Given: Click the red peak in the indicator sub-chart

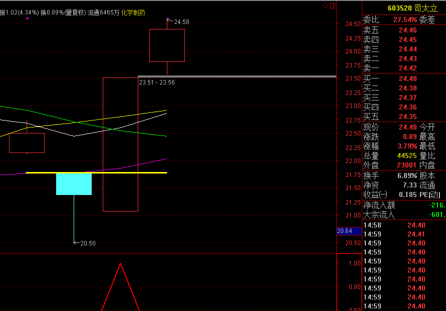Looking at the screenshot, I should click(x=120, y=264).
